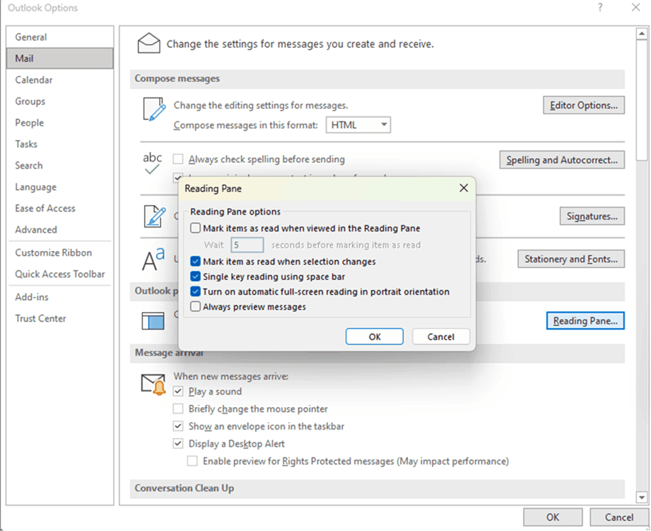The width and height of the screenshot is (651, 531).
Task: Uncheck Play a sound
Action: pyautogui.click(x=178, y=391)
